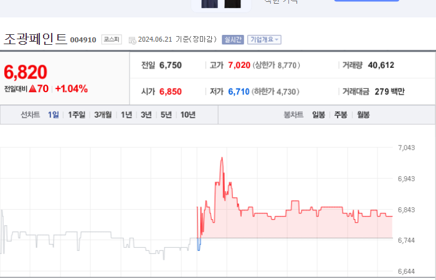
Task: Click the 시가 value 6,850
Action: pos(171,91)
